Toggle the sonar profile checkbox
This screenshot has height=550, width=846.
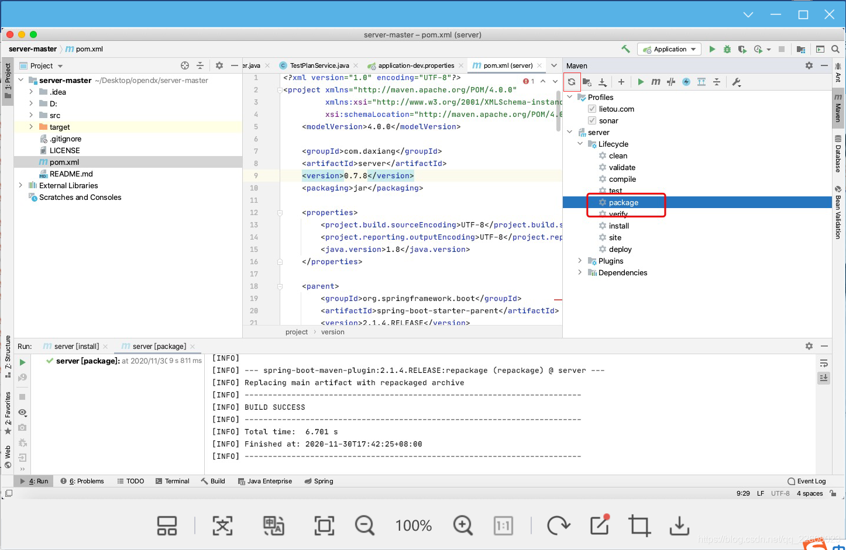[x=592, y=120]
